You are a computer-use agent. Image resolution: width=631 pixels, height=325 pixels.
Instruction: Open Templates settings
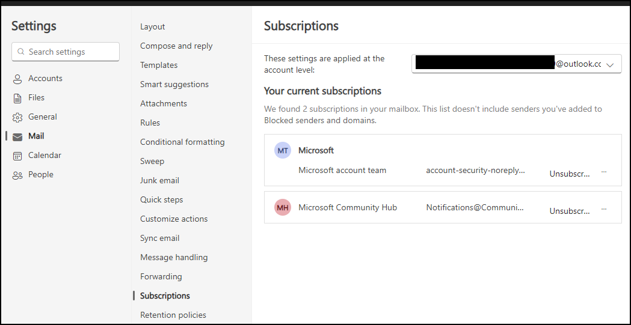(x=159, y=65)
